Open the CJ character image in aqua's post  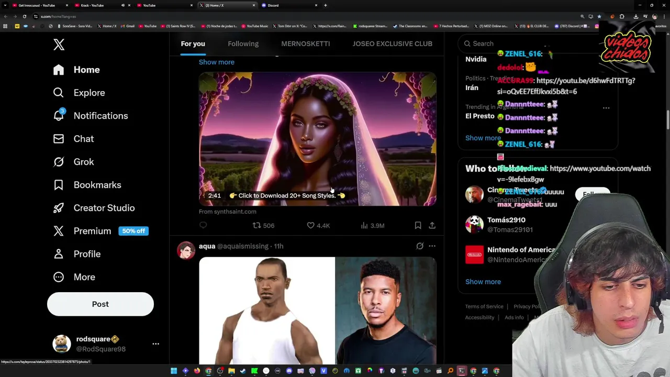pyautogui.click(x=267, y=310)
